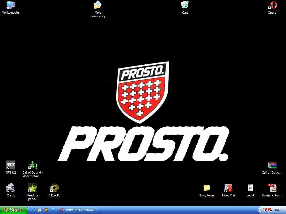This screenshot has width=286, height=214.
Task: Click the 15:06 system clock
Action: [278, 210]
